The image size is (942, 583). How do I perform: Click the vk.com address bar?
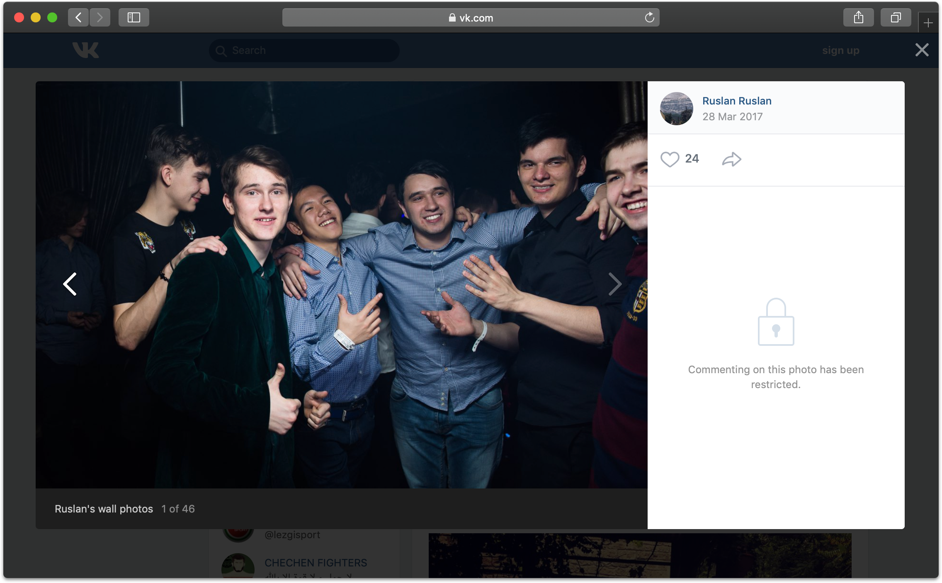pos(471,18)
